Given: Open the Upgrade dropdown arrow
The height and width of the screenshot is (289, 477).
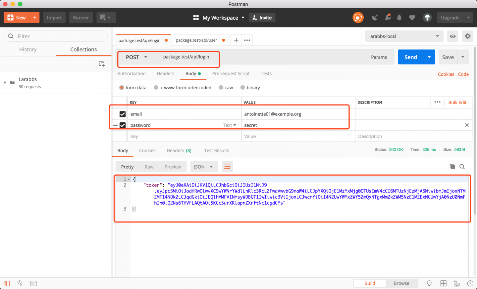Looking at the screenshot, I should [x=468, y=18].
